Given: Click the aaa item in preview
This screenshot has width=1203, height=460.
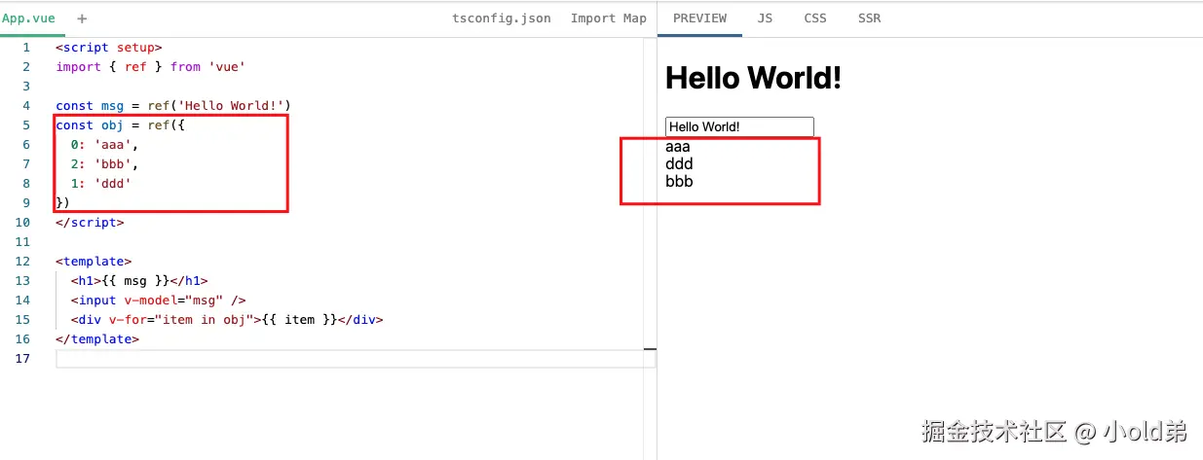Looking at the screenshot, I should 678,147.
